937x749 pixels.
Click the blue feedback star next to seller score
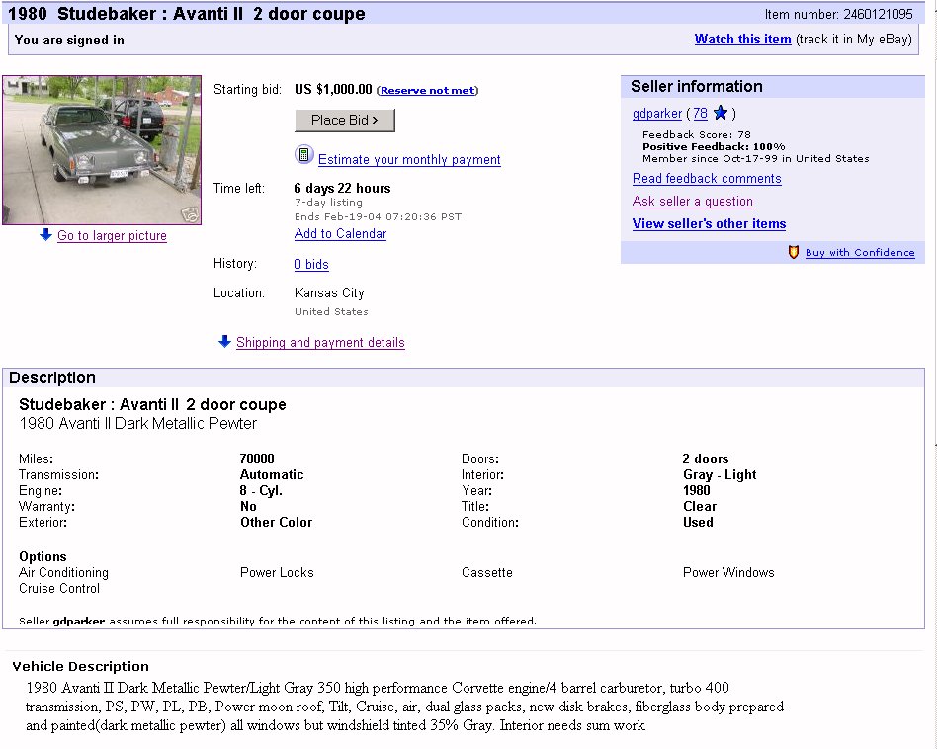721,113
